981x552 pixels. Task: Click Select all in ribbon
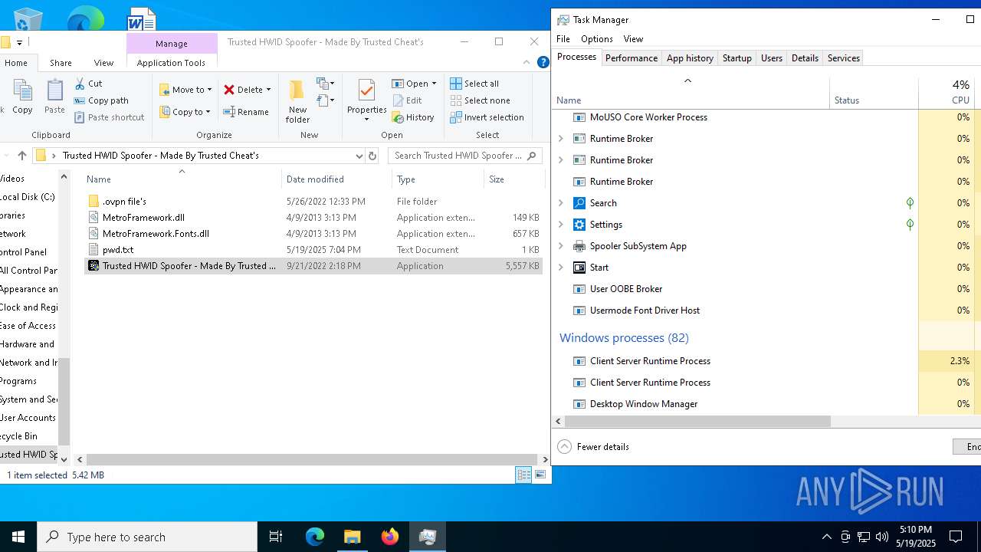[x=474, y=84]
